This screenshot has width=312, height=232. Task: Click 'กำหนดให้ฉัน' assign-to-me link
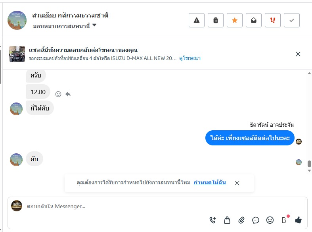[x=210, y=183]
